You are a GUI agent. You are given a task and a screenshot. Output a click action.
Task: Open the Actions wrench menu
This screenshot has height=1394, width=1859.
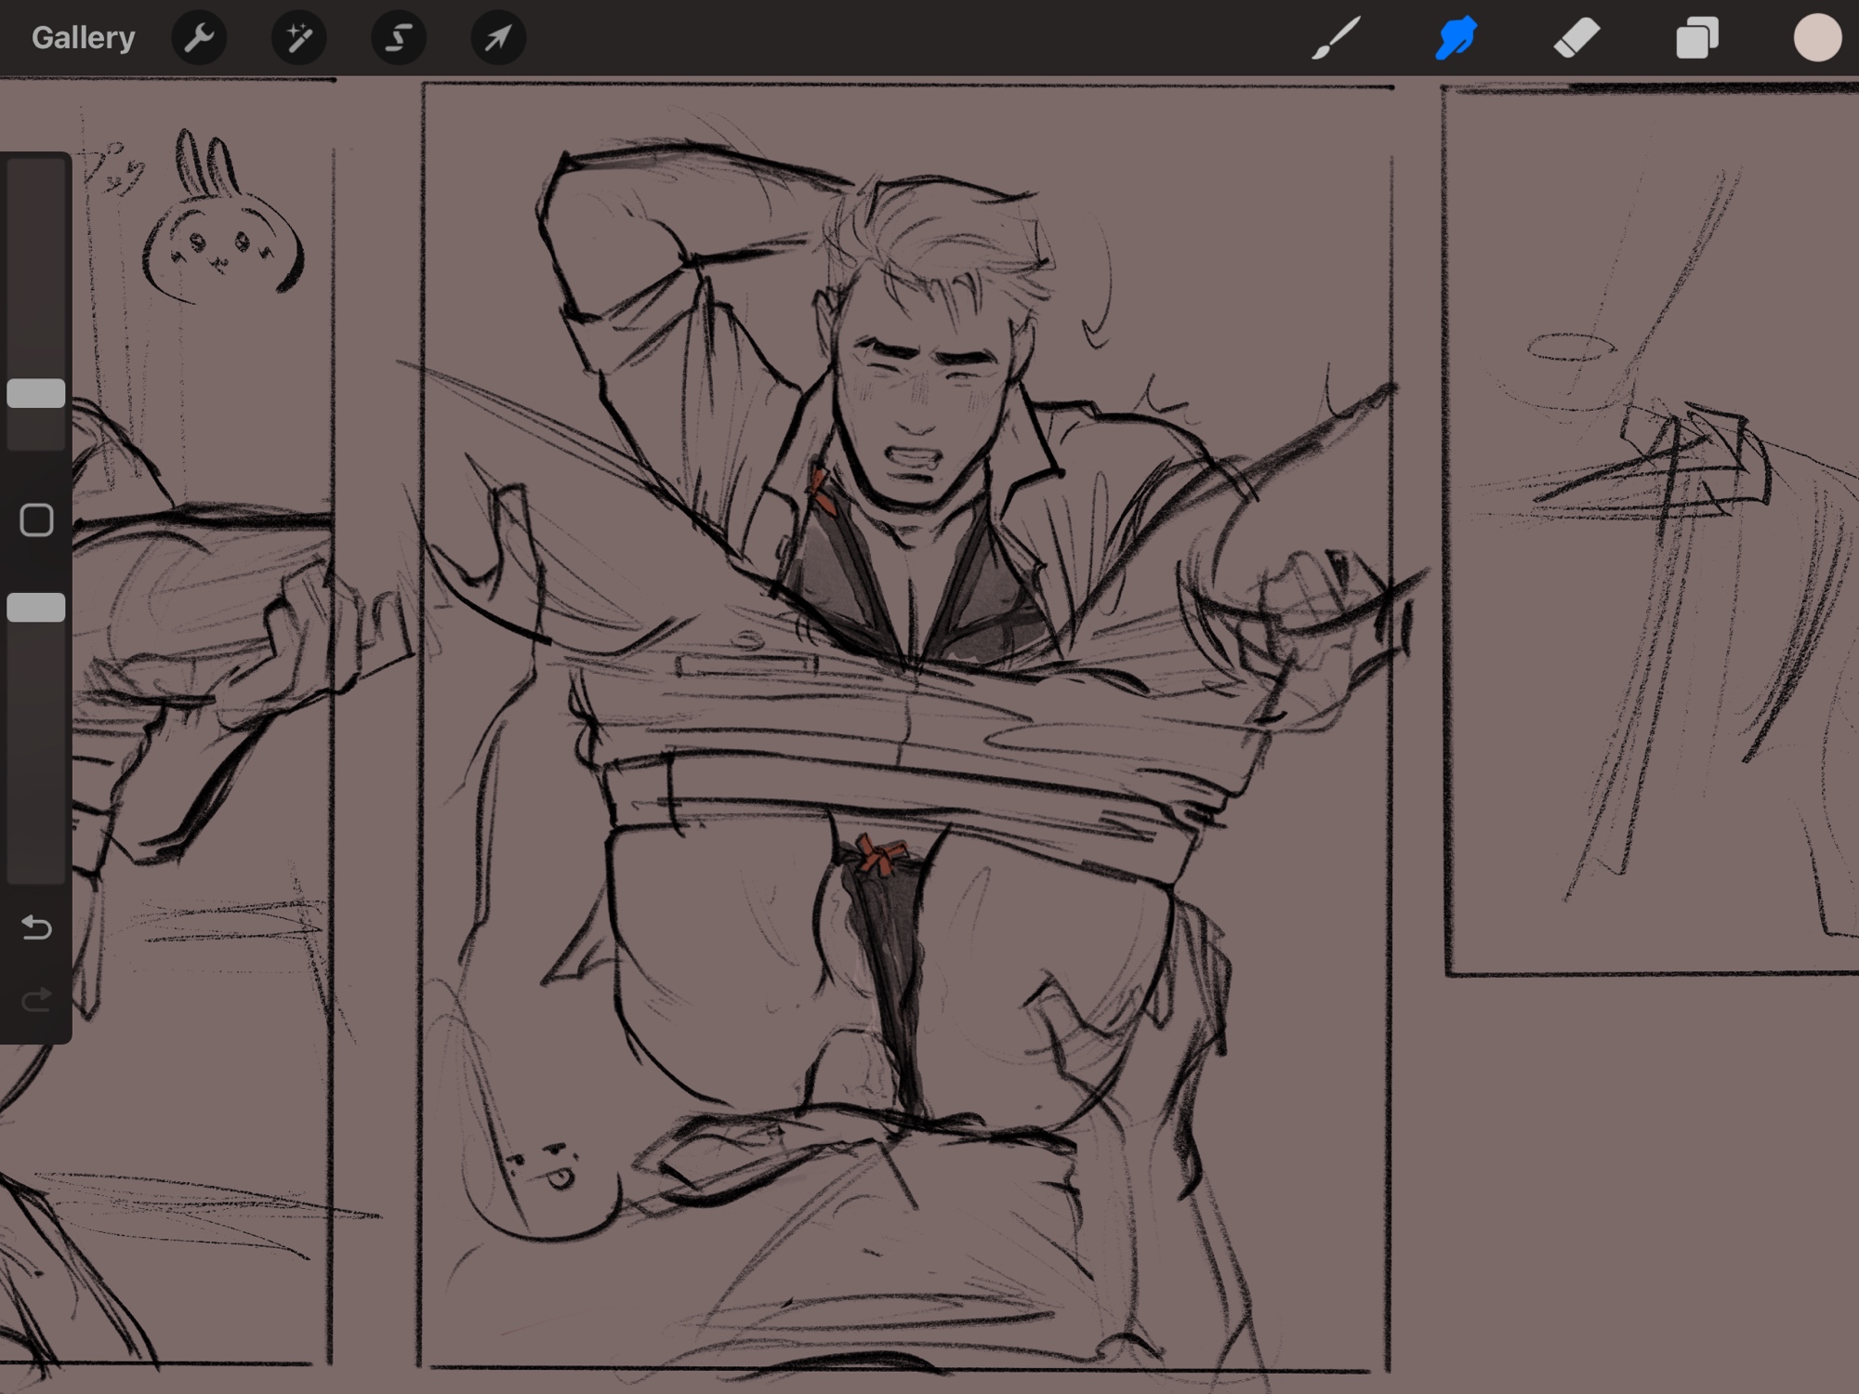click(199, 38)
